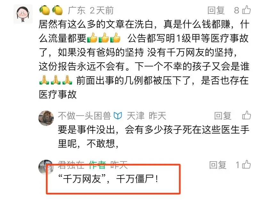
Task: Like the author's reply with 1 like
Action: point(246,165)
